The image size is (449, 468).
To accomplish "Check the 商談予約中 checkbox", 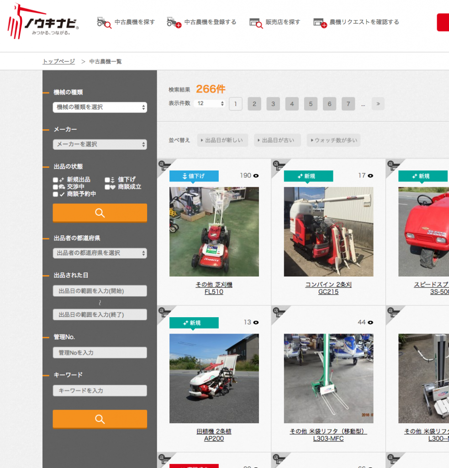I will [55, 194].
